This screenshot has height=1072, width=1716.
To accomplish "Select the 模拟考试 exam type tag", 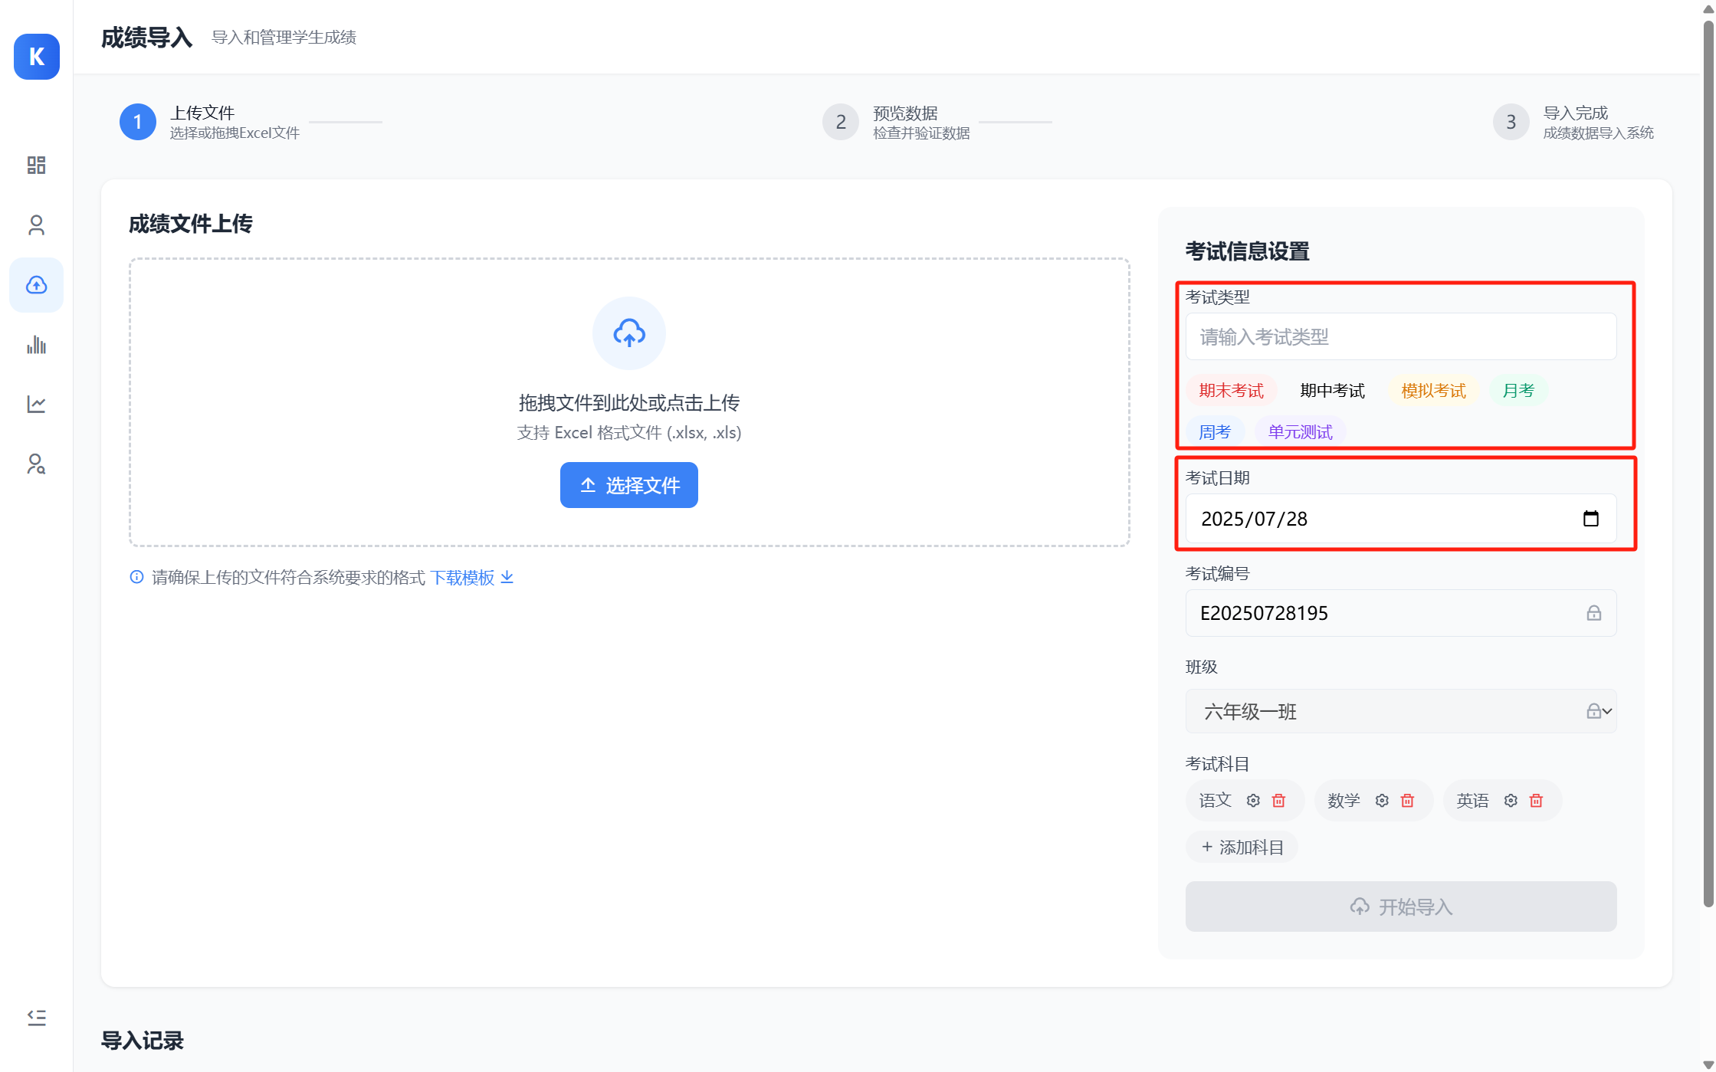I will tap(1432, 391).
